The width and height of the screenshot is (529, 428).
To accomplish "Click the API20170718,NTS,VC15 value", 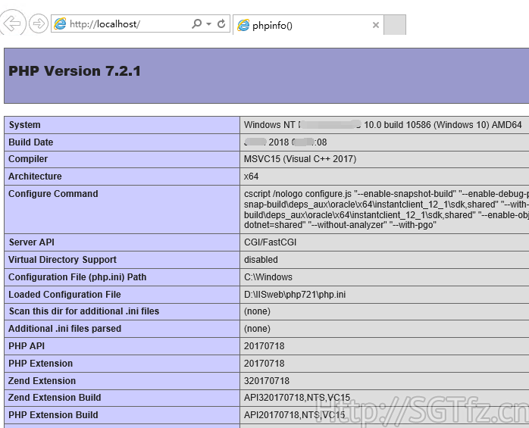I will 295,415.
